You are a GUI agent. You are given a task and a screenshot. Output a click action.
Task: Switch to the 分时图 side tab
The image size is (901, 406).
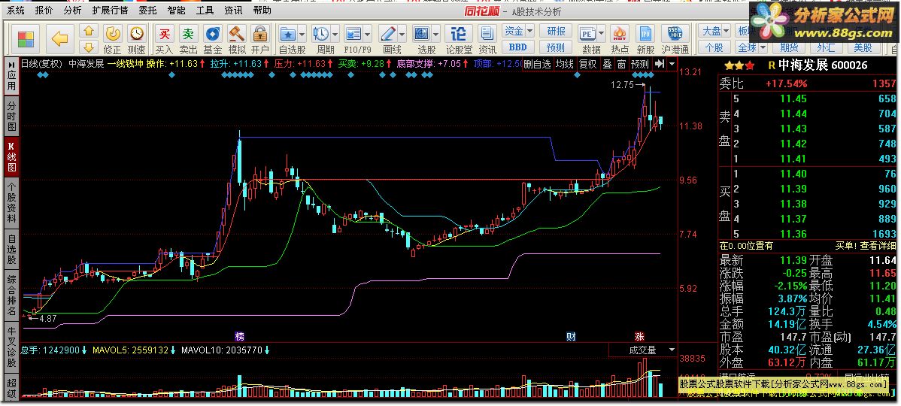(x=11, y=116)
